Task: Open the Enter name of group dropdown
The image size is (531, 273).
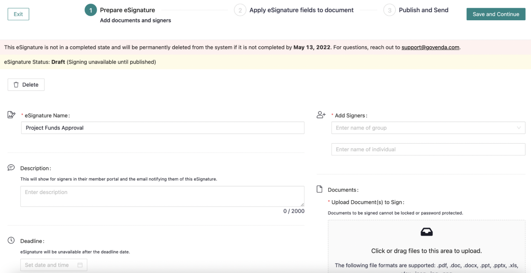Action: [429, 128]
